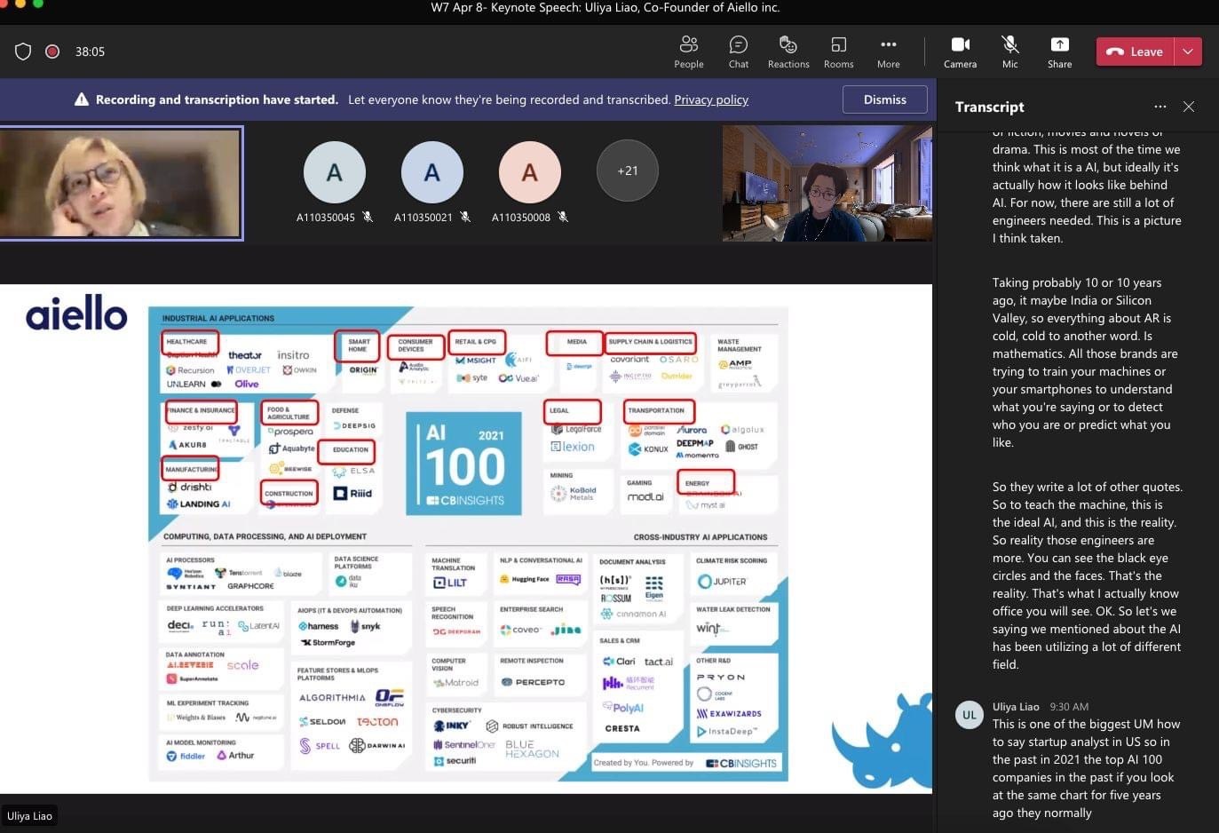Click the meeting title W7 Apr 8- Keynote Speech

click(605, 7)
